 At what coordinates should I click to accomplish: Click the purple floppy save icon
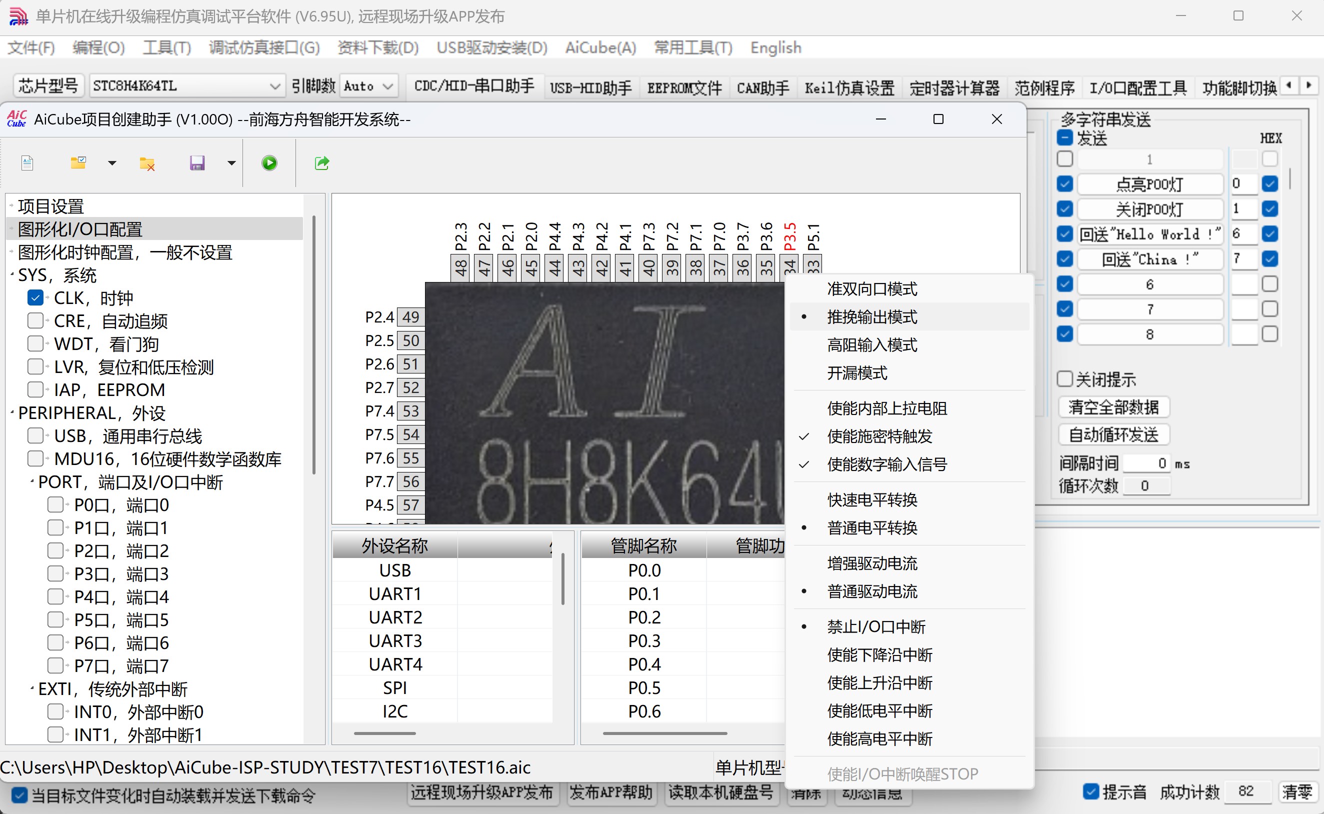pyautogui.click(x=197, y=162)
